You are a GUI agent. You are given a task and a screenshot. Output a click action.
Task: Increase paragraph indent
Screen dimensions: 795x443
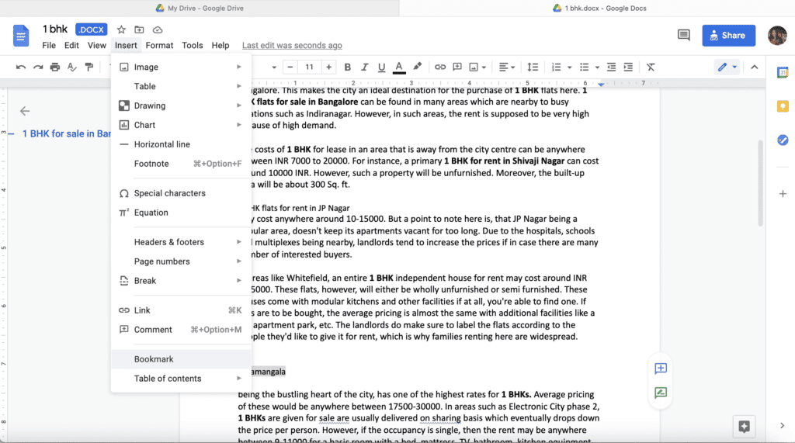pyautogui.click(x=628, y=67)
